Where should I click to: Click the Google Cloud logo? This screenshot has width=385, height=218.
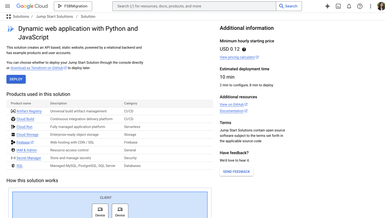click(x=32, y=6)
